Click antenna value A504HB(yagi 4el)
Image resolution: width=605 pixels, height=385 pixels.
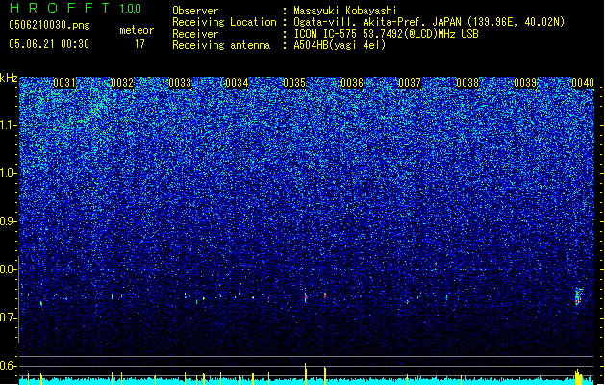click(x=340, y=45)
